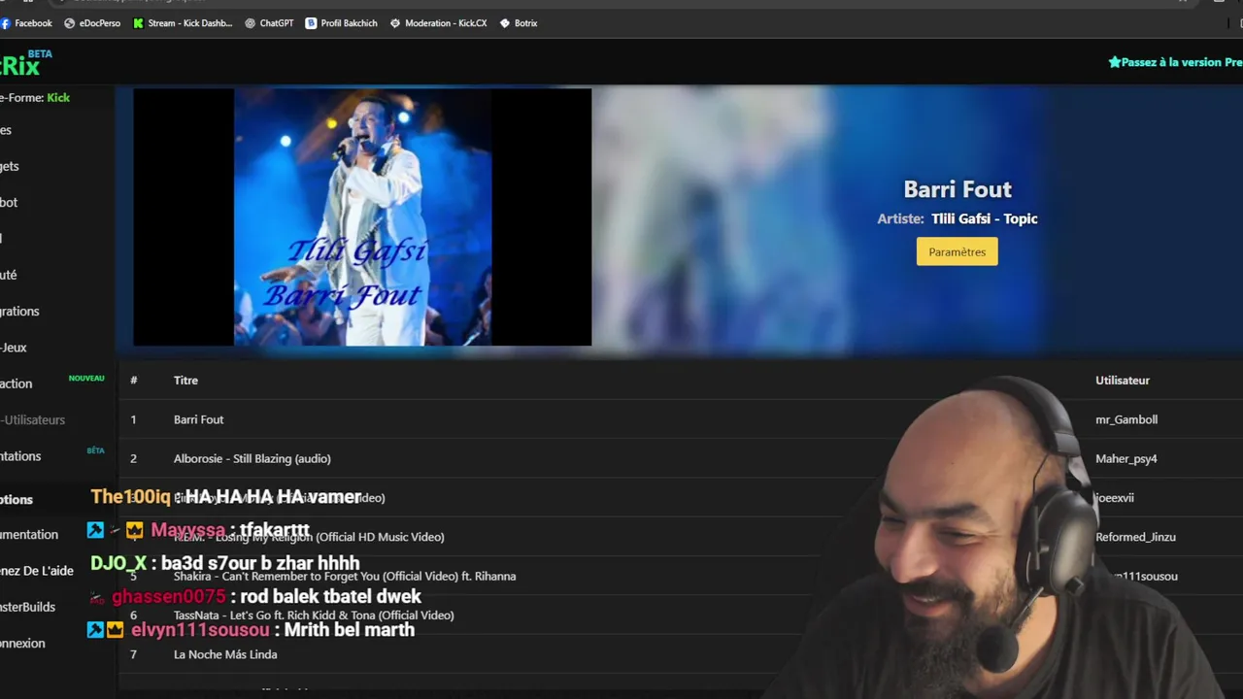Viewport: 1243px width, 699px height.
Task: Select the Losing My Religion song row
Action: pyautogui.click(x=680, y=537)
